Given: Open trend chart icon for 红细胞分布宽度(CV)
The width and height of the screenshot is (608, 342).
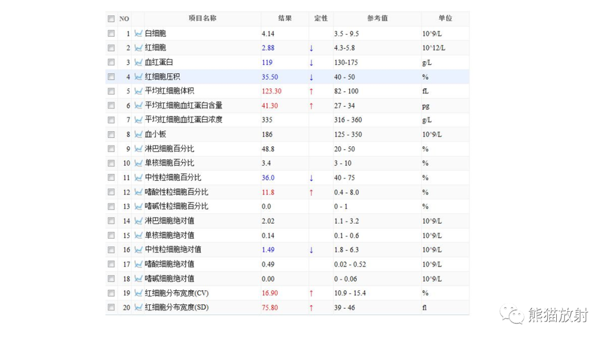Looking at the screenshot, I should (x=138, y=293).
